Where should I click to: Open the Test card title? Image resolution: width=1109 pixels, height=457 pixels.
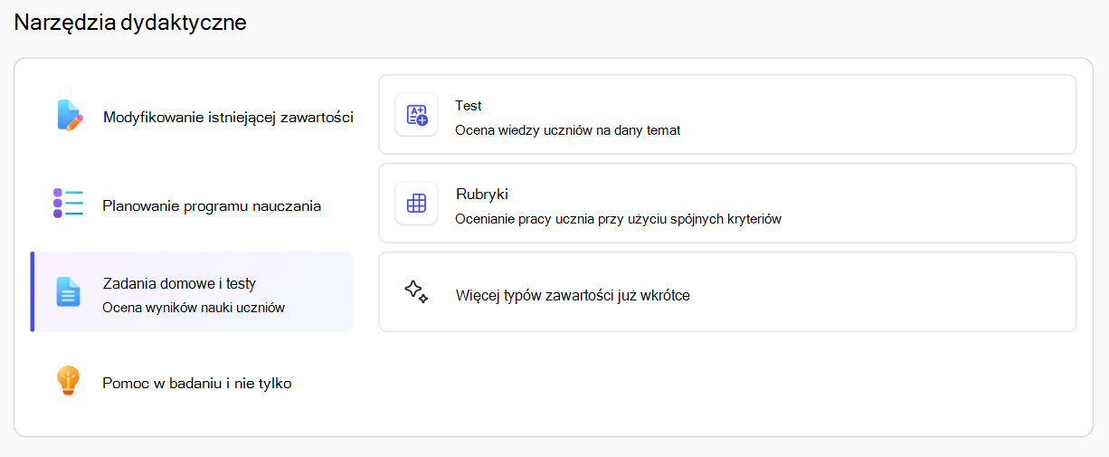click(469, 106)
